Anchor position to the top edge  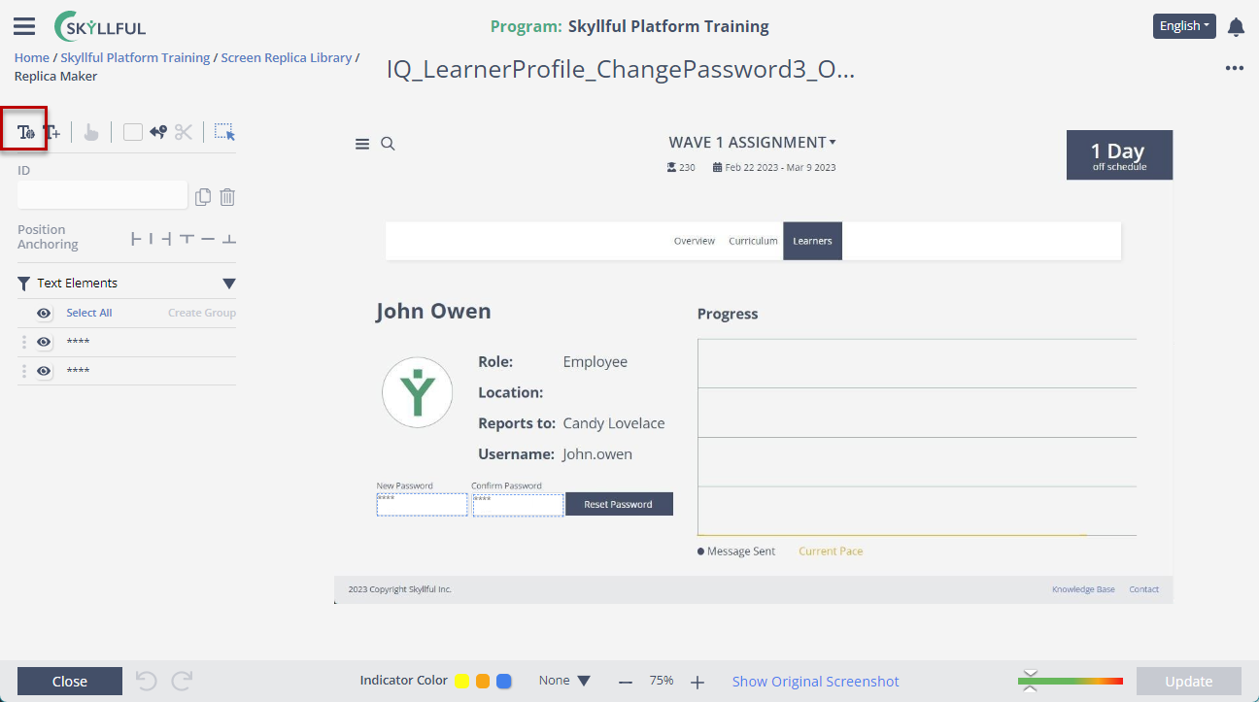187,239
